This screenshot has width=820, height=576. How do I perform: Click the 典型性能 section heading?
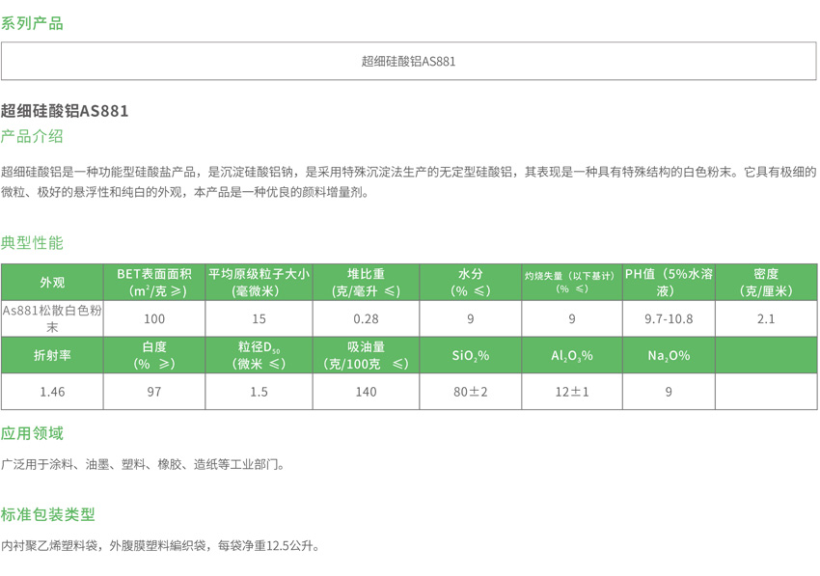(x=32, y=242)
